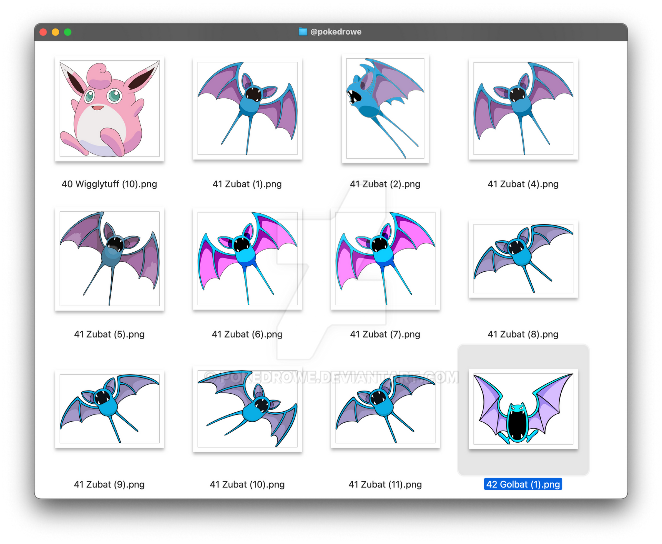Click the file name '41 Zubat (4).png'
This screenshot has height=544, width=662.
tap(523, 184)
